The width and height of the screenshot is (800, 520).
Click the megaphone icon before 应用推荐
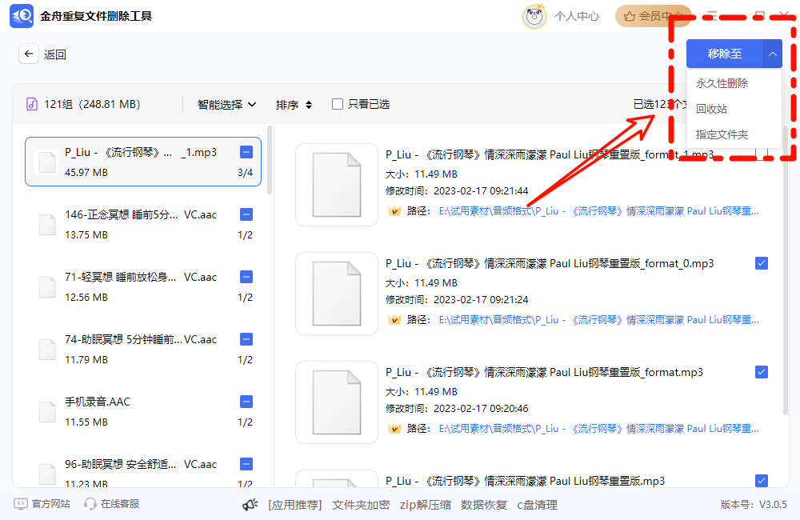click(250, 505)
